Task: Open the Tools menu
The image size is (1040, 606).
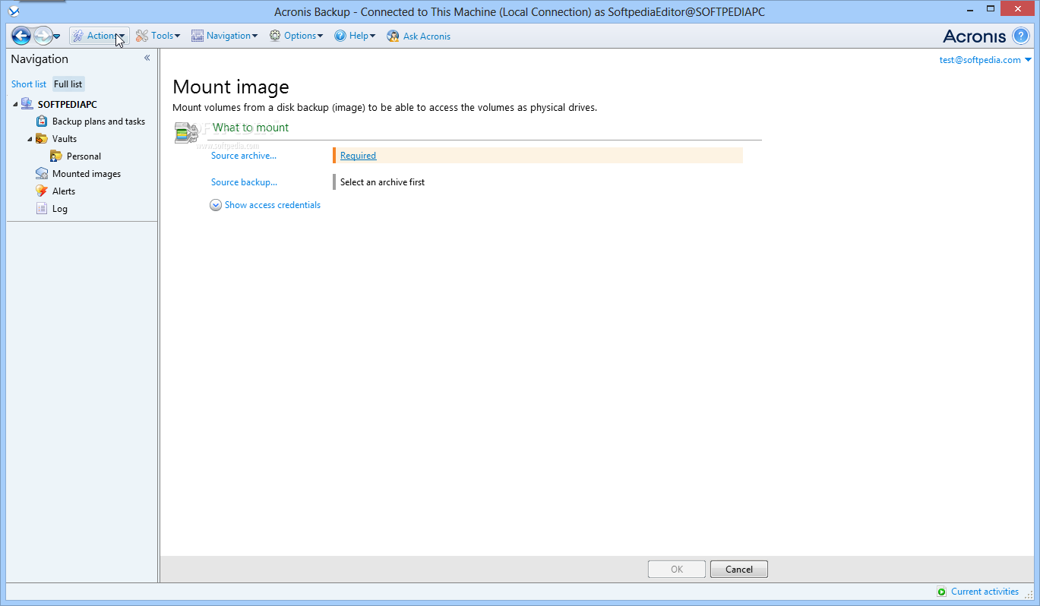Action: tap(158, 36)
